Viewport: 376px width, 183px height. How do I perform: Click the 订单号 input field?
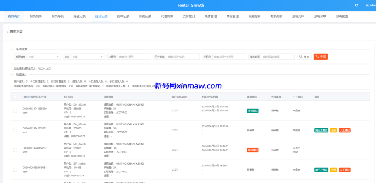tap(134, 57)
